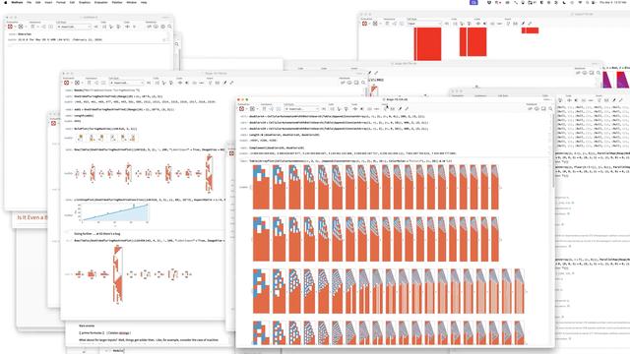
Task: Open the Palettes menu in menu bar
Action: tap(117, 2)
